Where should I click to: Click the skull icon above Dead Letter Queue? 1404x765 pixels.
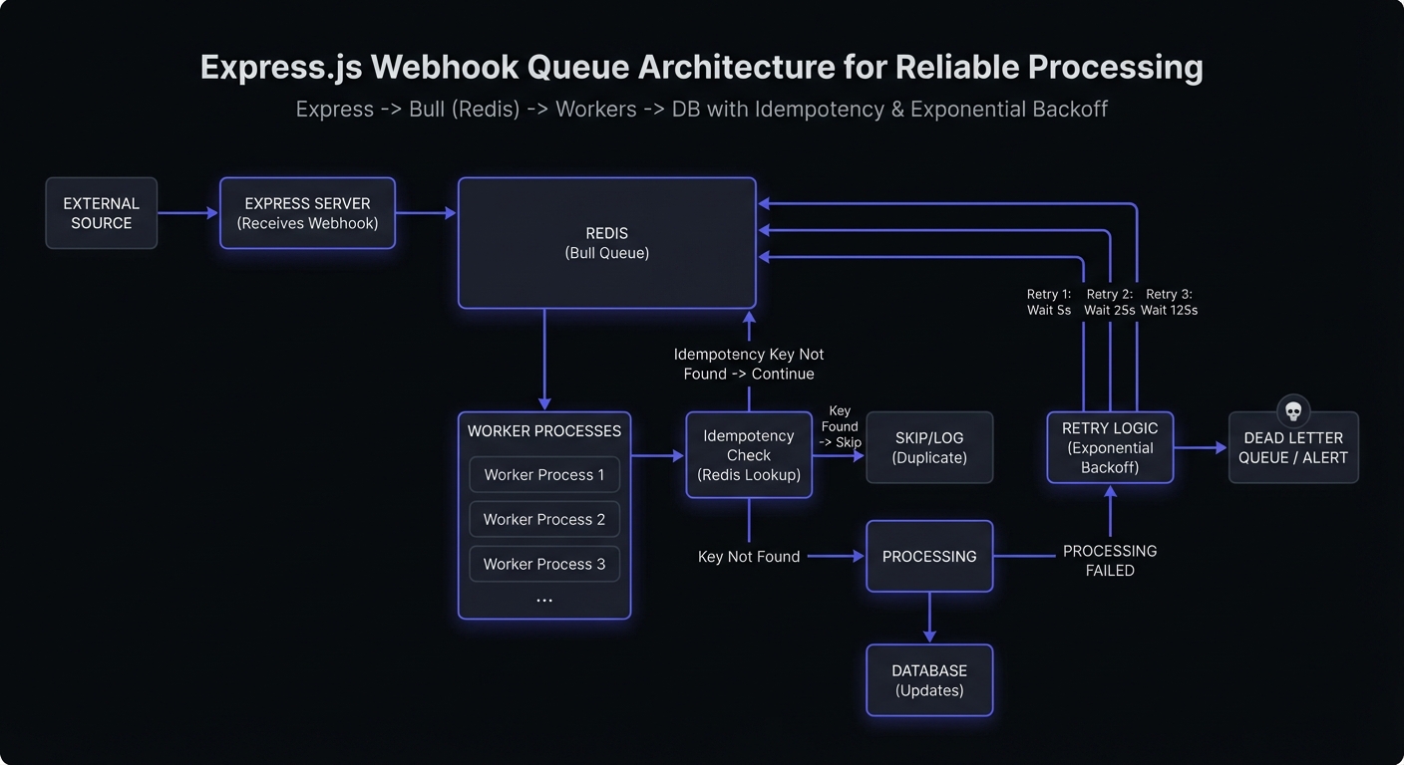pos(1293,410)
